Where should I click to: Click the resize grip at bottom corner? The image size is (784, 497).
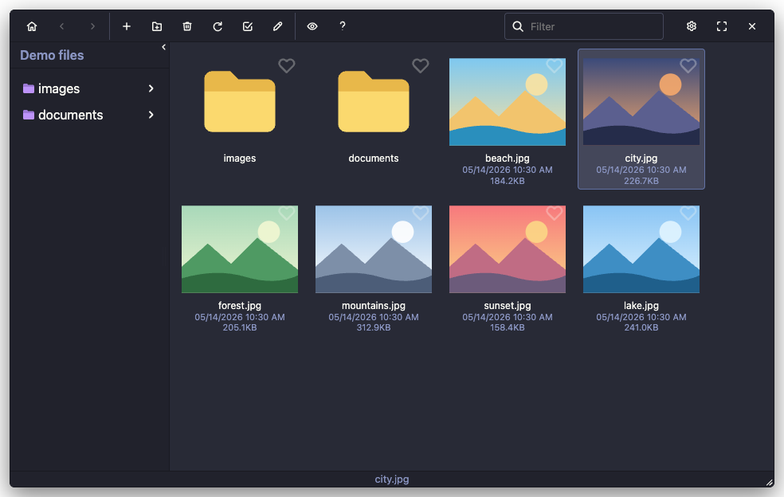pos(770,483)
